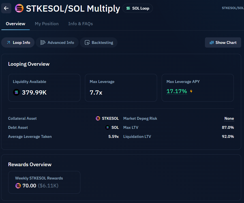This screenshot has height=203, width=244.
Task: Click the 17.17% Max Leverage APY value
Action: [177, 91]
